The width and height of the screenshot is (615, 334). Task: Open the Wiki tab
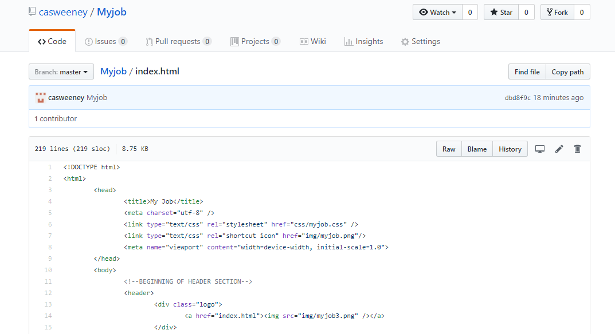tap(313, 41)
